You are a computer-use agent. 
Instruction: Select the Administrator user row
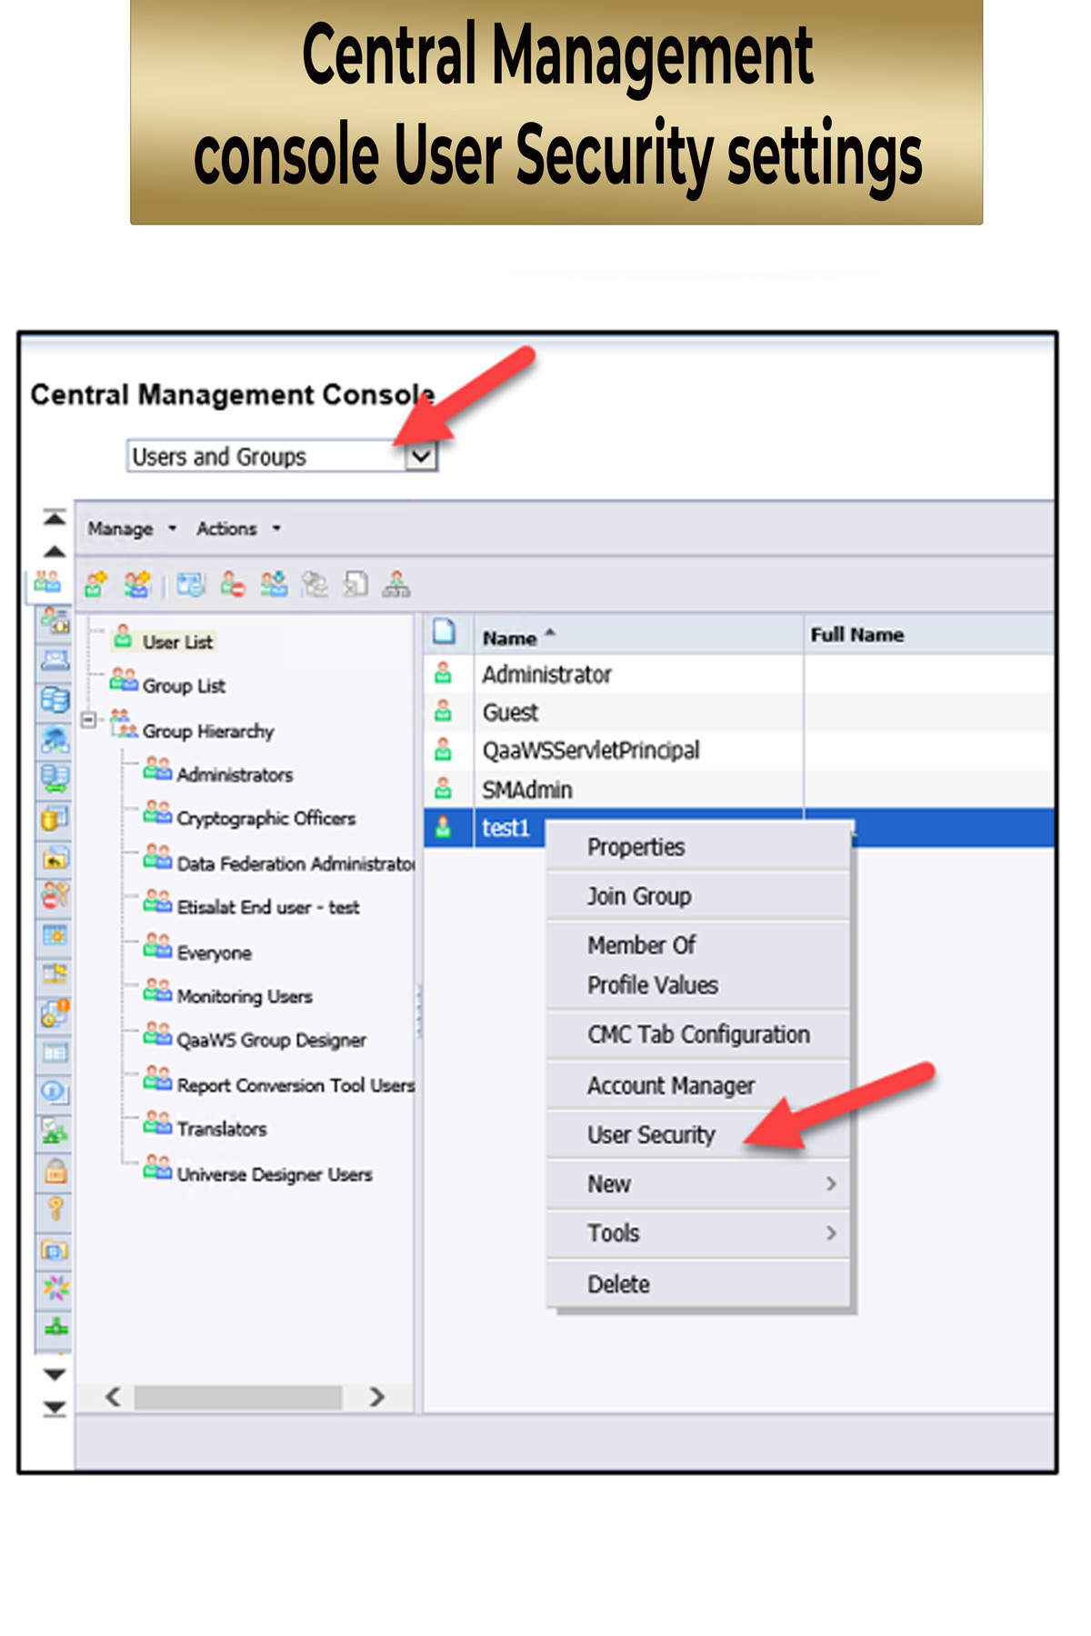point(738,674)
